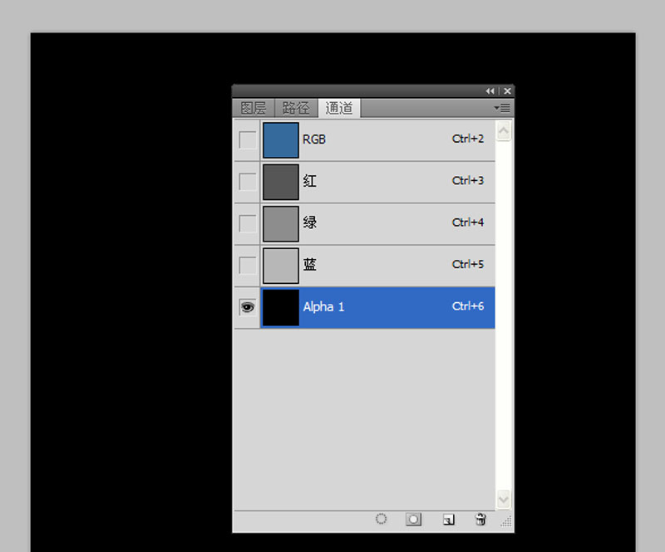
Task: Click the Alpha 1 black thumbnail
Action: (x=281, y=308)
